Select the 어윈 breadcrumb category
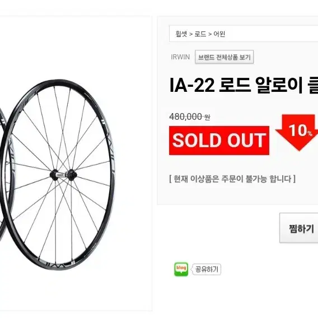 (x=219, y=34)
